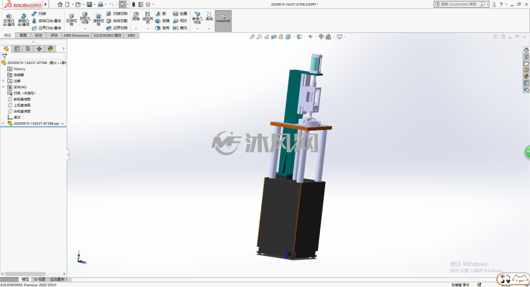The height and width of the screenshot is (287, 530).
Task: Click the filter field in feature tree
Action: (x=34, y=56)
